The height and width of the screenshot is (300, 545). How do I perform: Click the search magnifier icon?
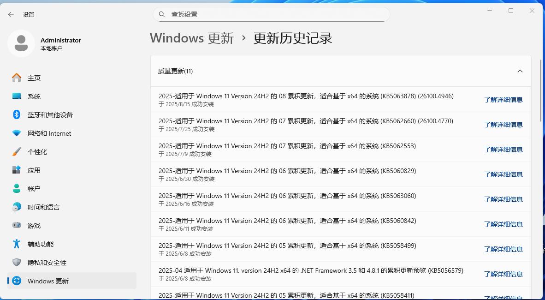(162, 14)
